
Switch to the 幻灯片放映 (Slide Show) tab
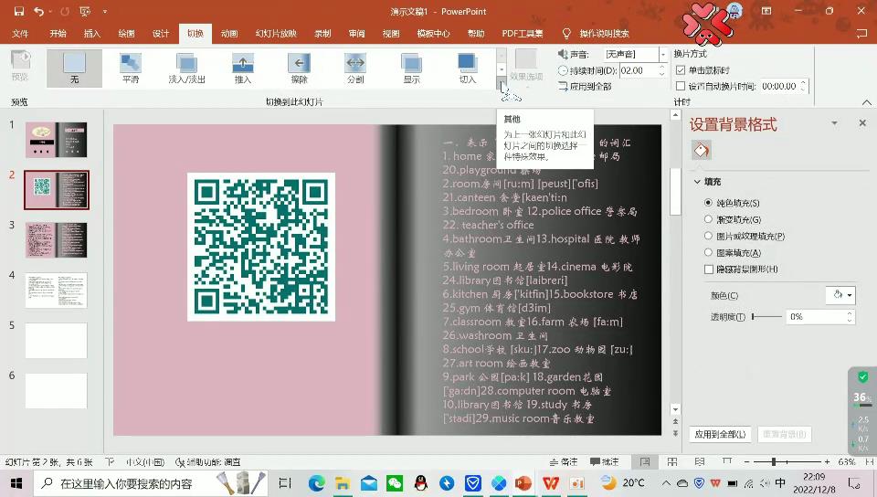click(x=276, y=34)
